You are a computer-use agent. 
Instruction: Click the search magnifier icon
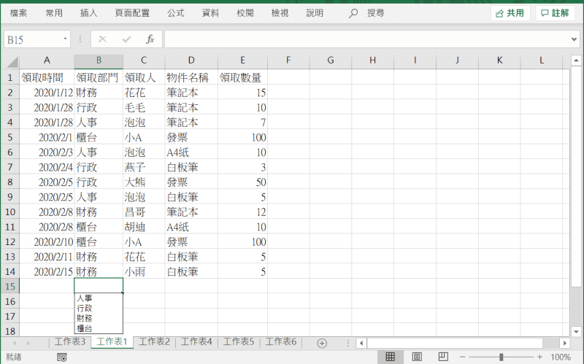[x=353, y=13]
